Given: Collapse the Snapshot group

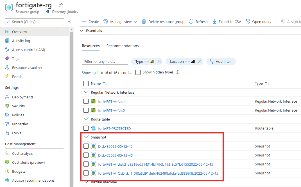Looking at the screenshot, I should pos(86,137).
